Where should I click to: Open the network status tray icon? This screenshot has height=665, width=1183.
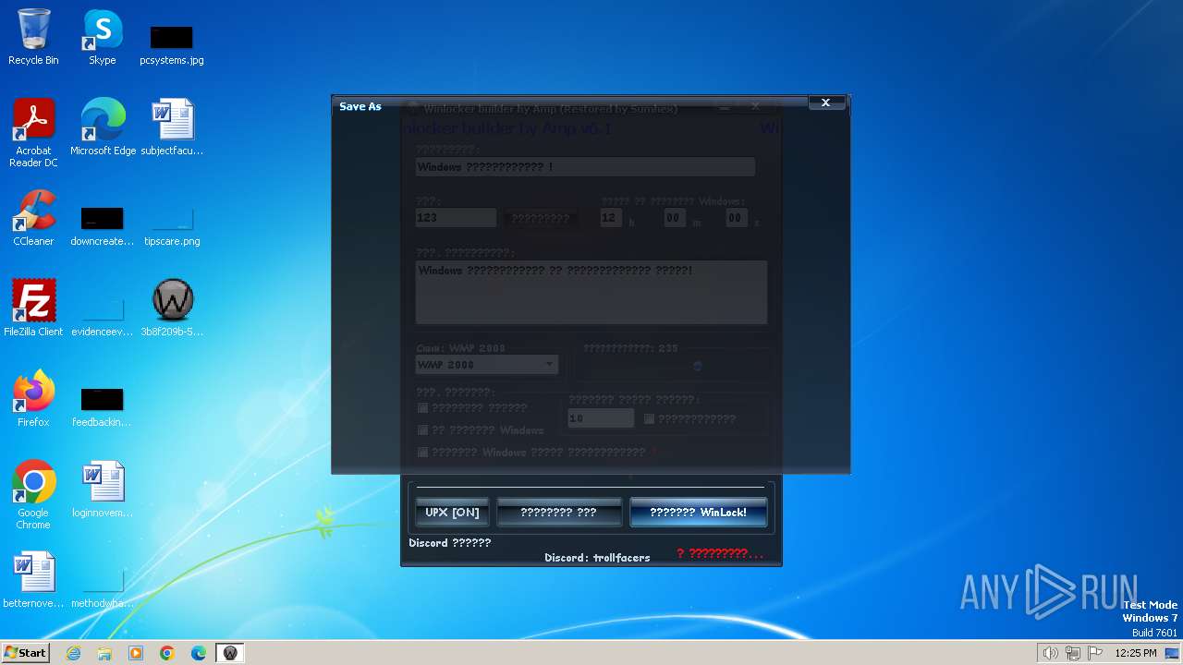pos(1073,653)
